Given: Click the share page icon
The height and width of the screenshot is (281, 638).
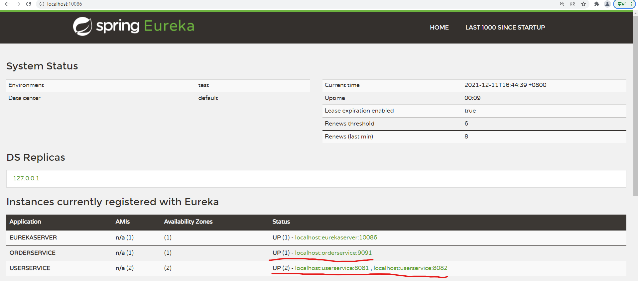Looking at the screenshot, I should (573, 4).
